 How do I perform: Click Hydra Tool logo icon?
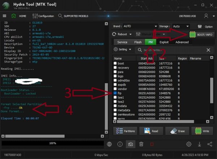click(x=6, y=5)
